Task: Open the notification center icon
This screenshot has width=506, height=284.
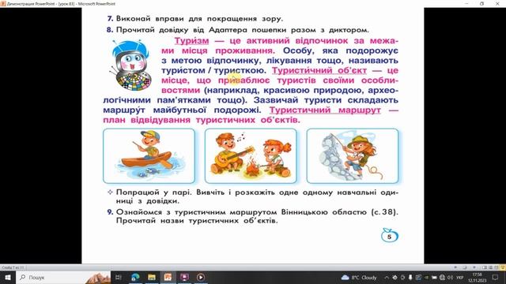Action: coord(495,278)
